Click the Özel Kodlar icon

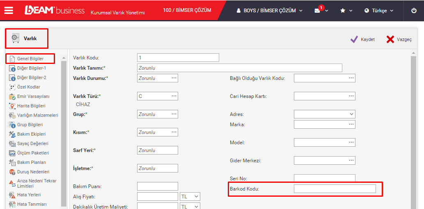12,87
